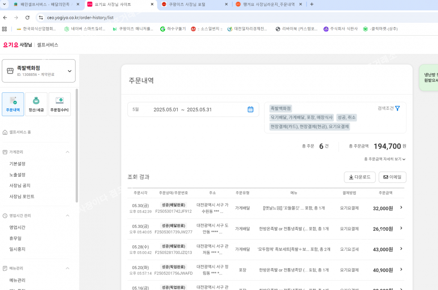
Task: Click the 요기요 사장님 logo
Action: pos(17,45)
